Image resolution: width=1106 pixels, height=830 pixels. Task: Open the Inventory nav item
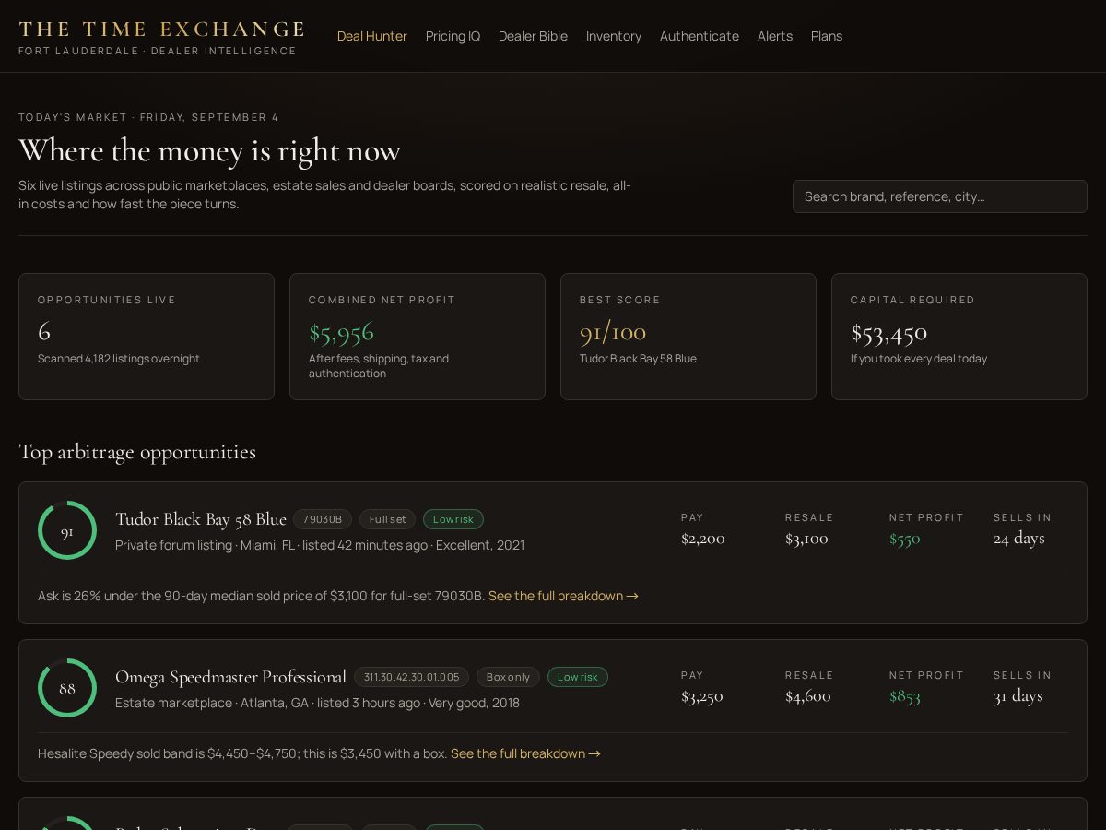[614, 36]
